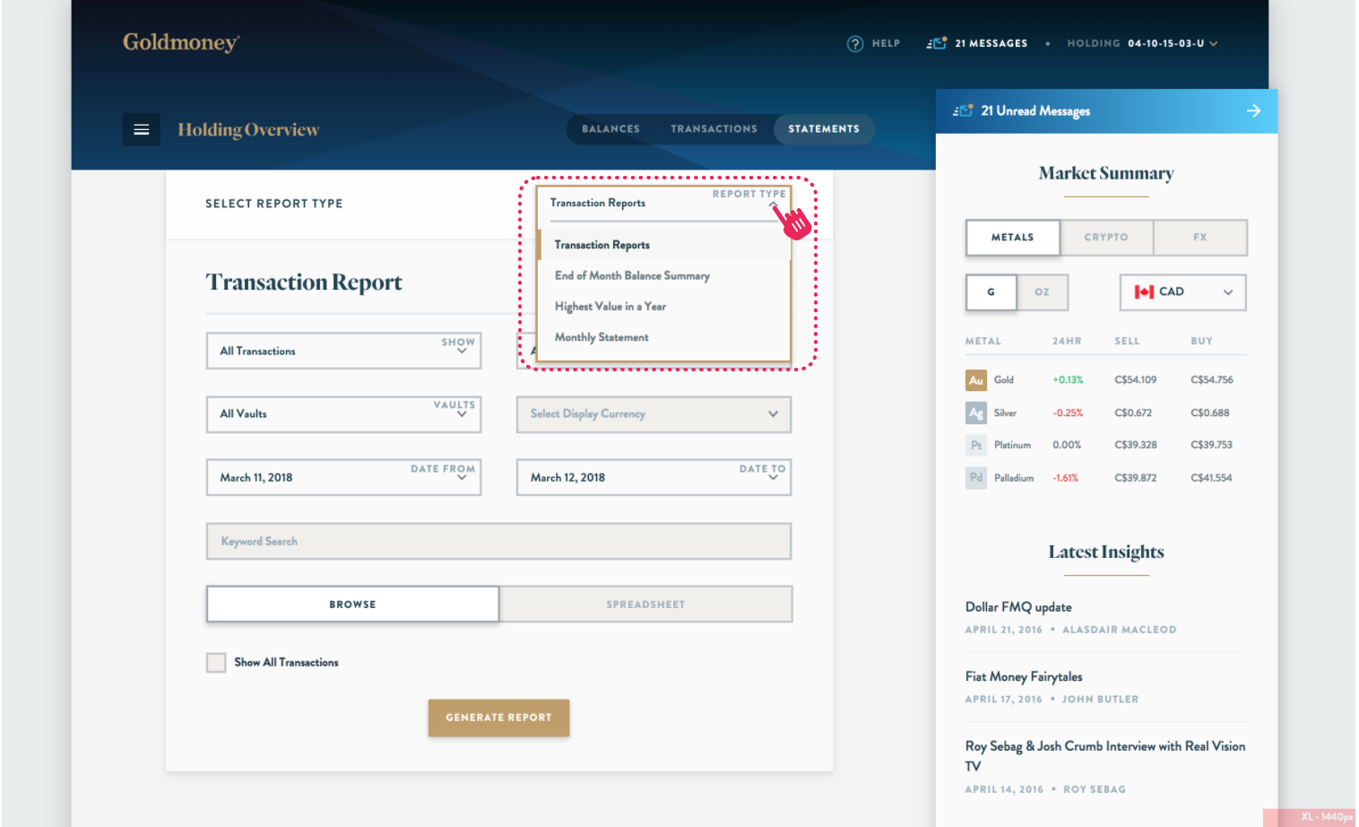Switch to the Transactions tab
The width and height of the screenshot is (1359, 827).
[714, 129]
